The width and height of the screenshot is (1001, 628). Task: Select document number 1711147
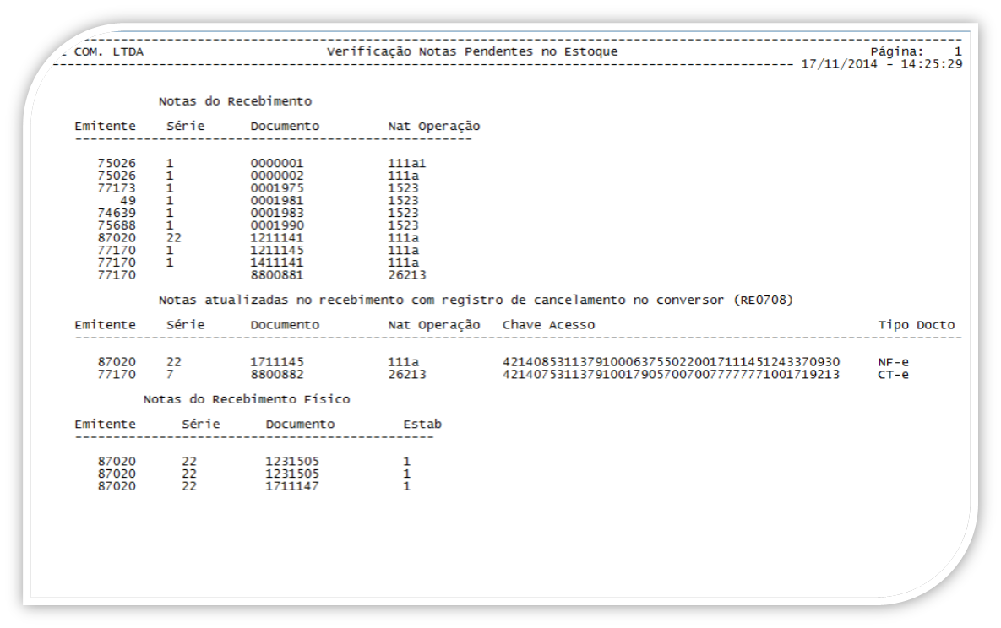[292, 486]
